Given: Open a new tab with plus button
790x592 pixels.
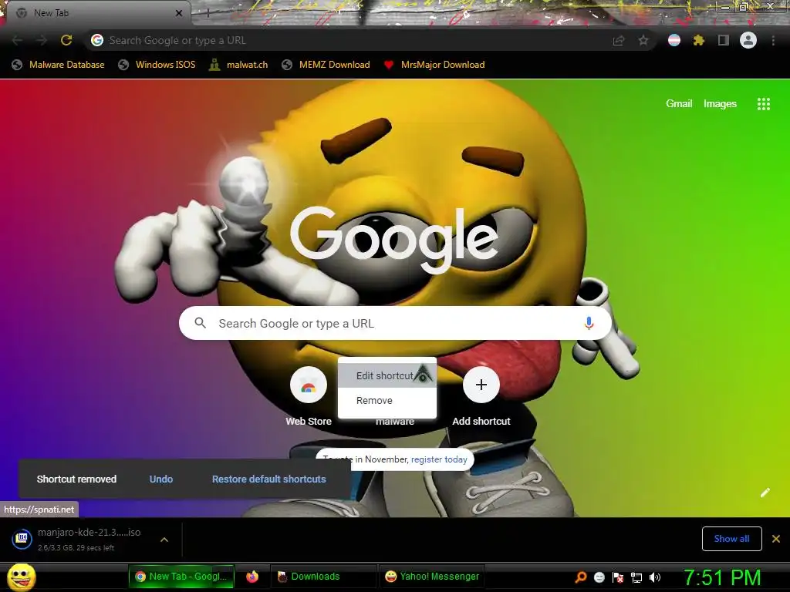Looking at the screenshot, I should coord(207,13).
